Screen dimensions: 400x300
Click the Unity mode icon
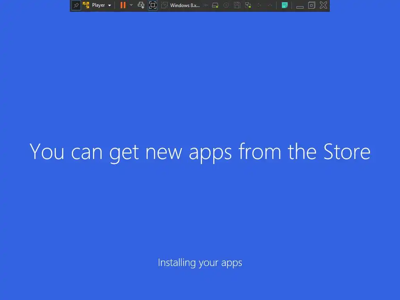164,5
